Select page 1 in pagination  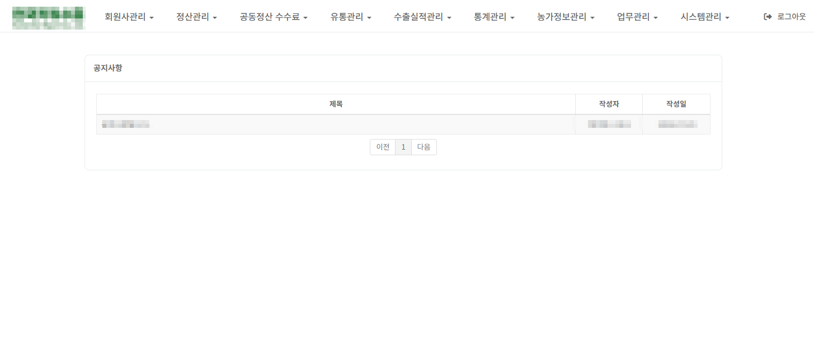click(x=403, y=147)
